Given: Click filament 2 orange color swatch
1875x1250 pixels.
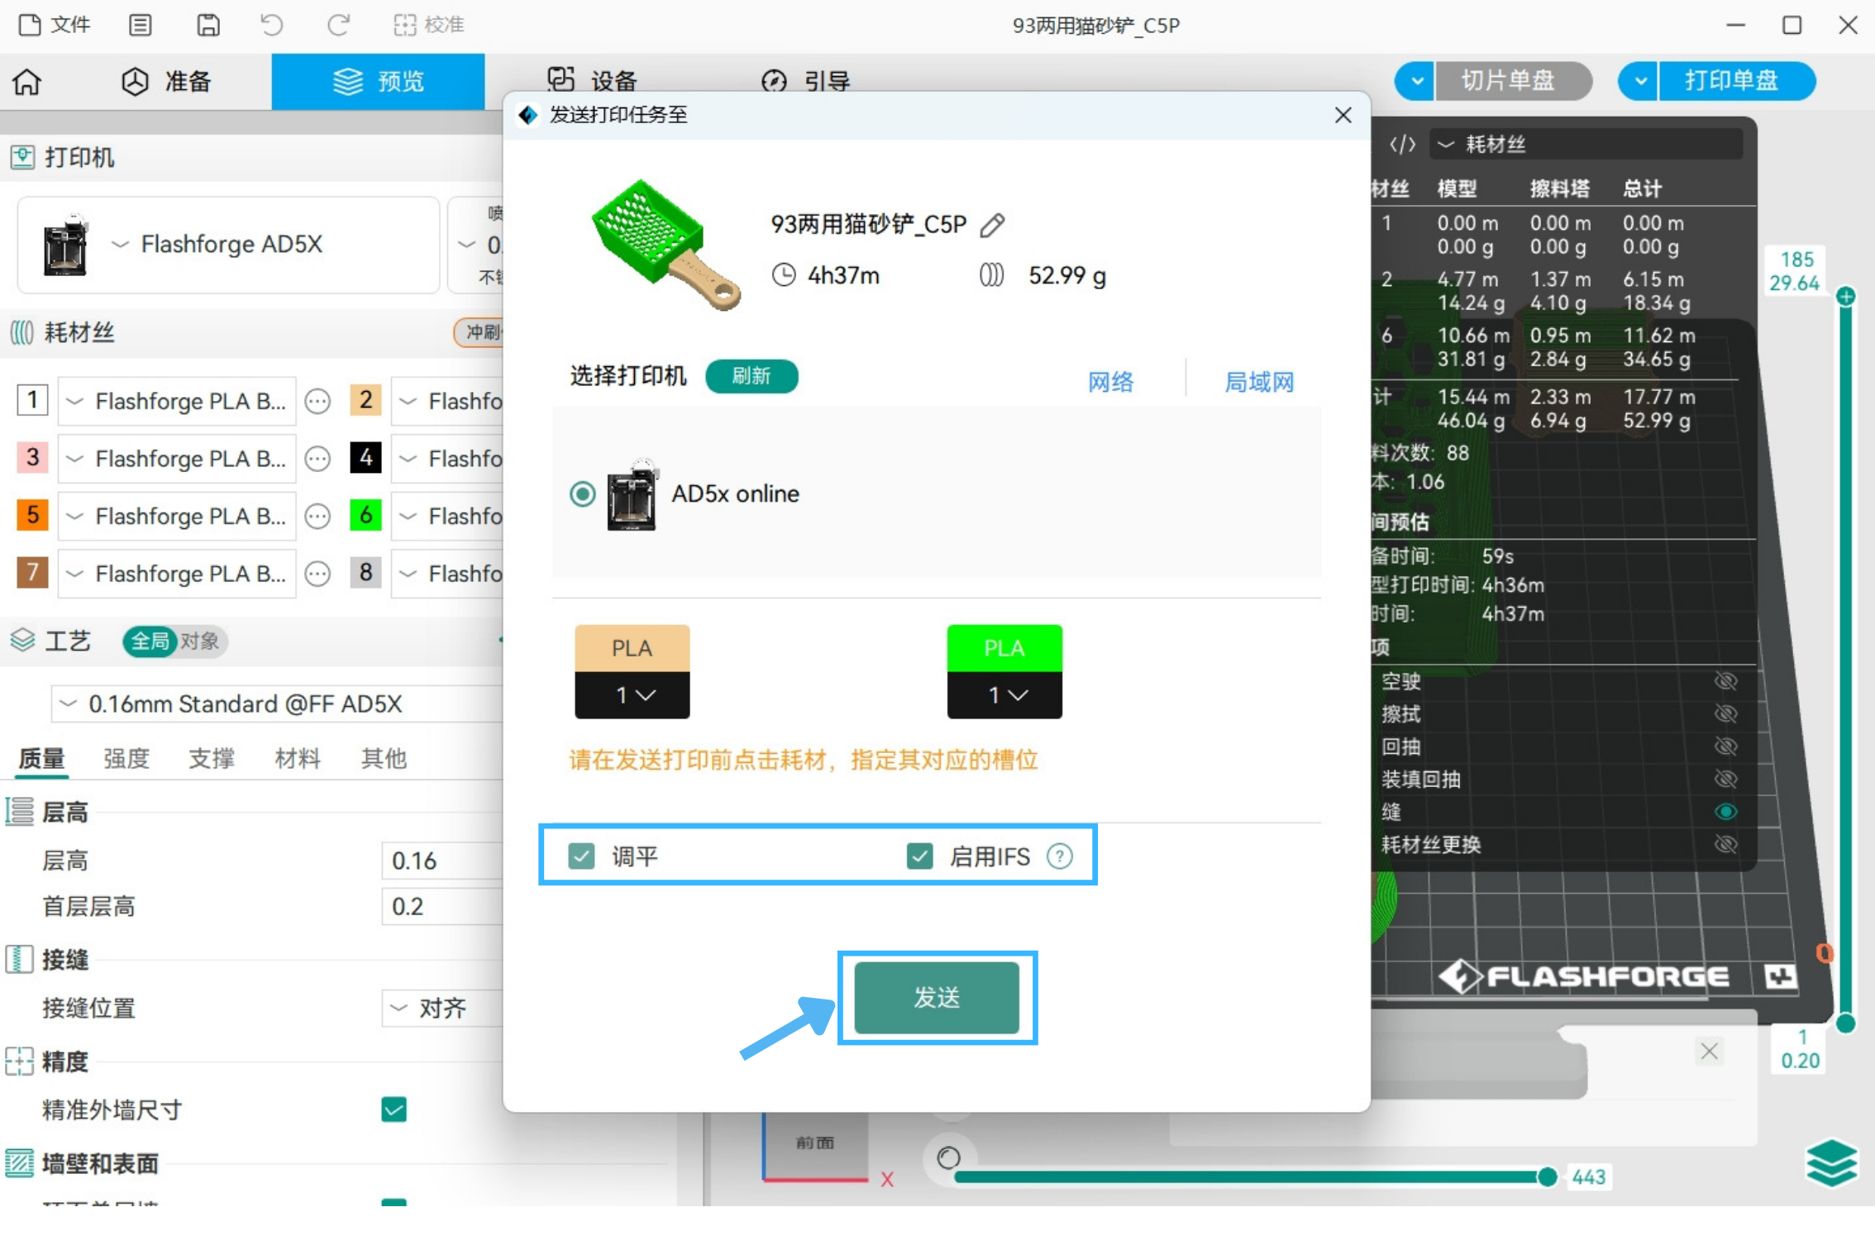Looking at the screenshot, I should [365, 400].
